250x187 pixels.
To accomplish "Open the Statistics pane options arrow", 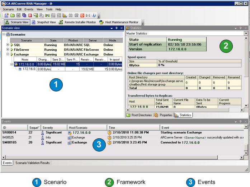I will (236, 28).
